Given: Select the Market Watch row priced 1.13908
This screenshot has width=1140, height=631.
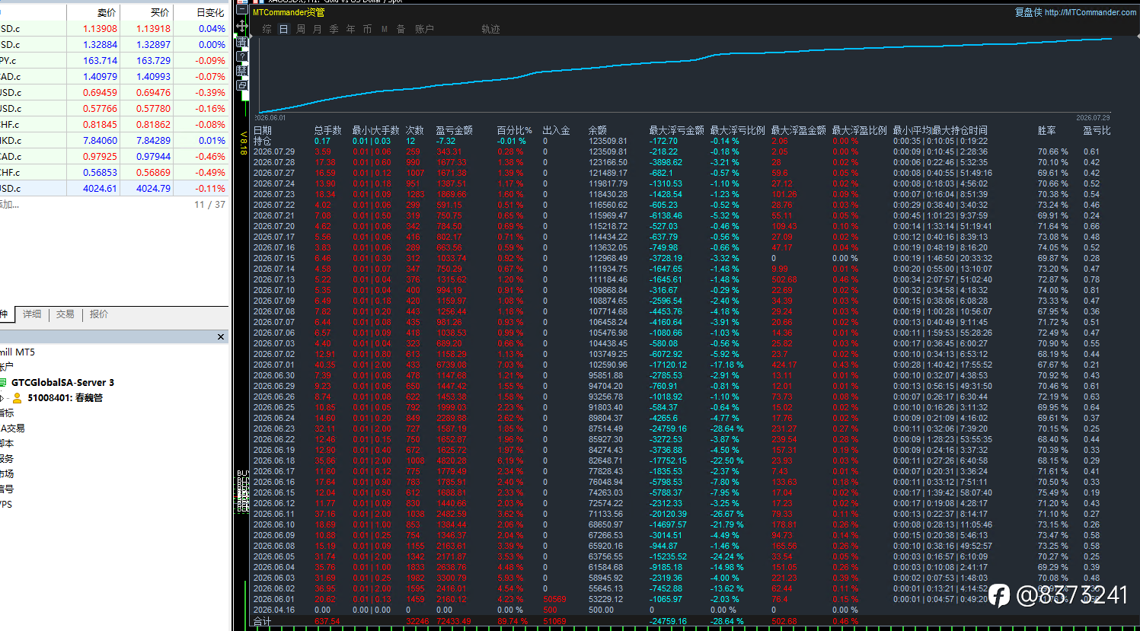Looking at the screenshot, I should tap(114, 28).
